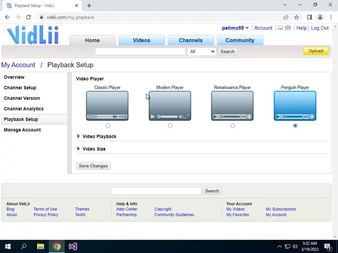Open Visual Studio from taskbar

pos(73,246)
